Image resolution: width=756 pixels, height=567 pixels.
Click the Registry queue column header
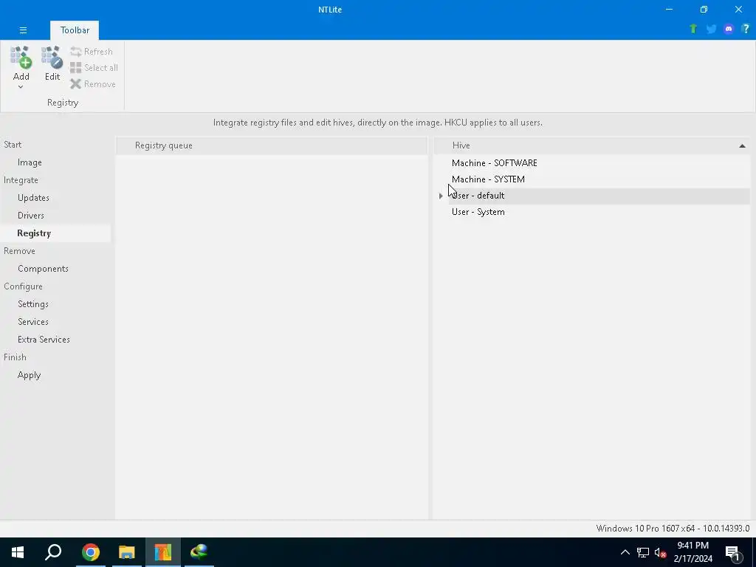[272, 145]
